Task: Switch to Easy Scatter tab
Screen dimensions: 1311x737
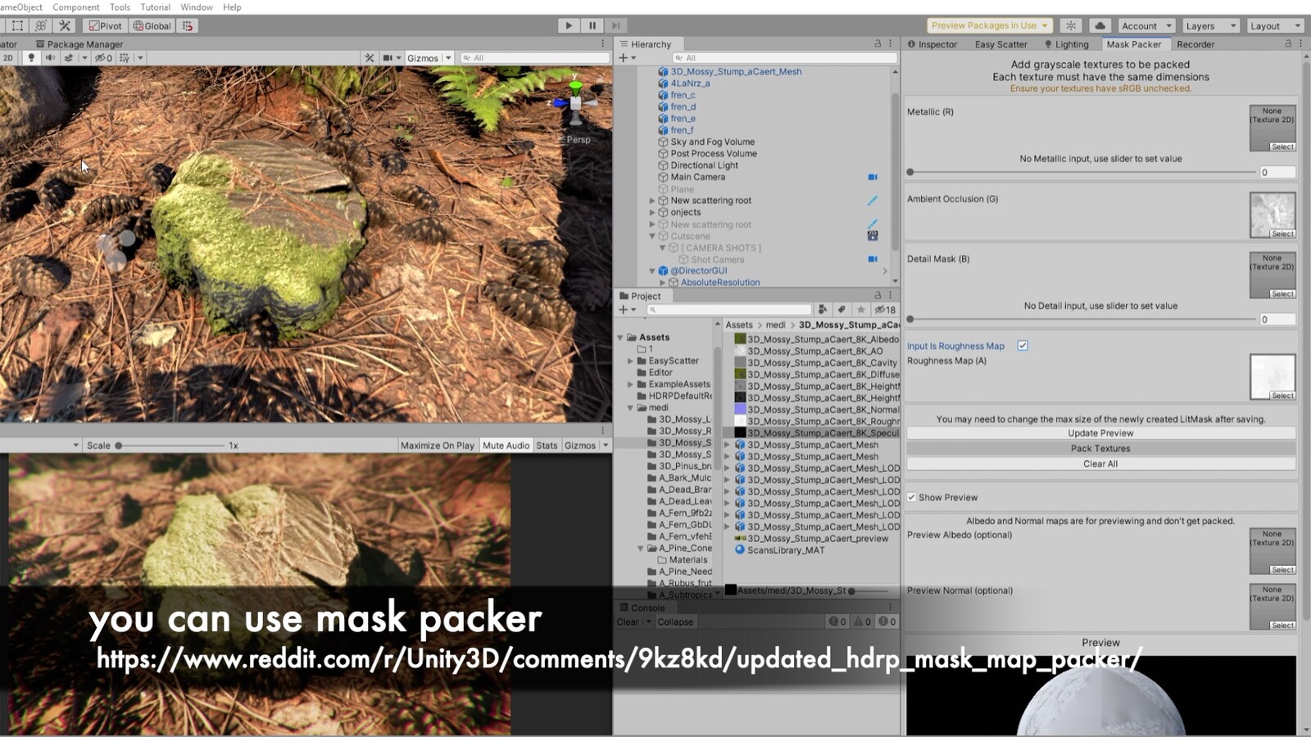Action: coord(1000,44)
